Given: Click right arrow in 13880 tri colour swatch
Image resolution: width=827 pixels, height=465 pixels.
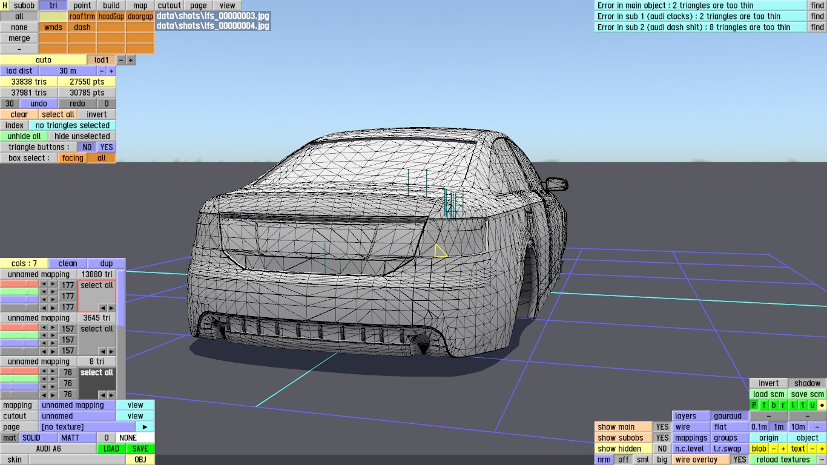Looking at the screenshot, I should 111,308.
